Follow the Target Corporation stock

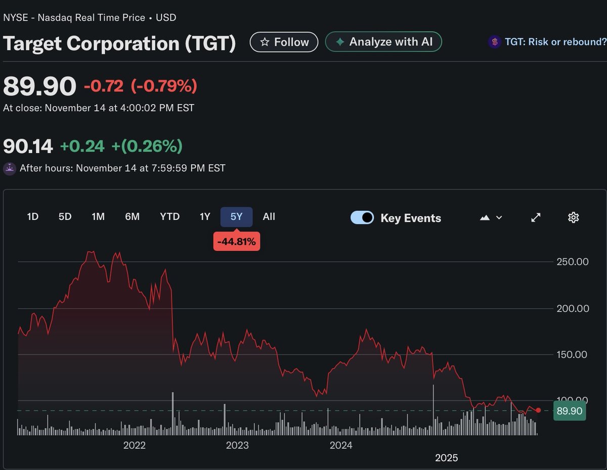click(284, 42)
